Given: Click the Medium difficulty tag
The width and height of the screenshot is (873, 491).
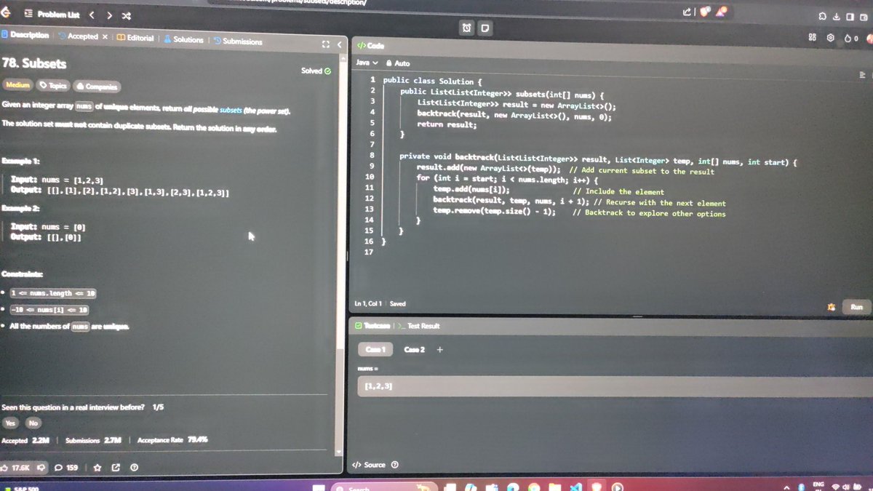Looking at the screenshot, I should [x=17, y=85].
